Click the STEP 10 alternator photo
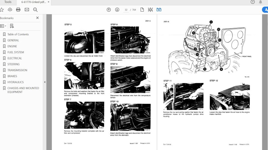Screen dimensions: 268x150 coord(131,117)
